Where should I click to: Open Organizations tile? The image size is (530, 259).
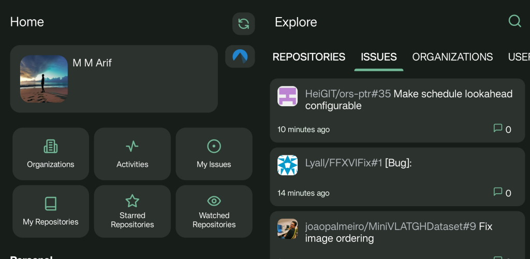pyautogui.click(x=51, y=154)
